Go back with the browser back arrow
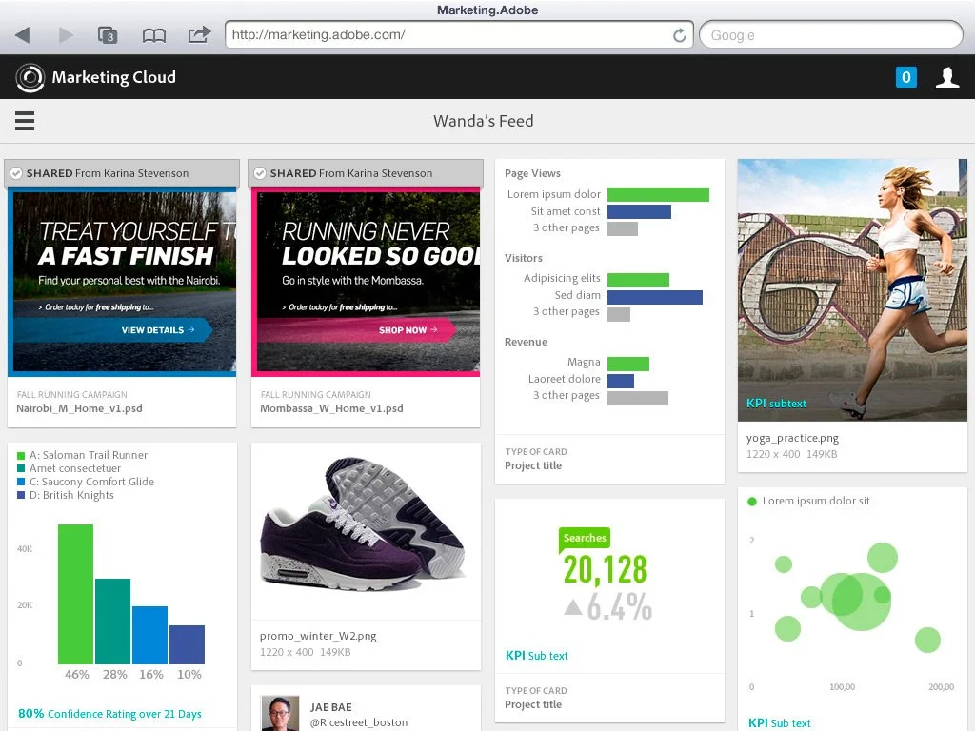 pyautogui.click(x=23, y=35)
